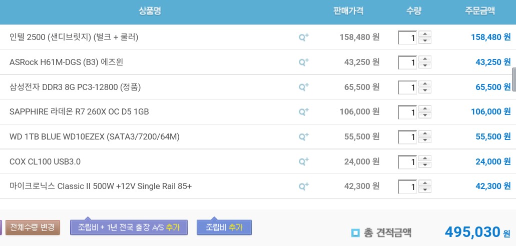The width and height of the screenshot is (516, 246).
Task: Decrease quantity of ASRock H61M-DGS motherboard
Action: pyautogui.click(x=425, y=65)
